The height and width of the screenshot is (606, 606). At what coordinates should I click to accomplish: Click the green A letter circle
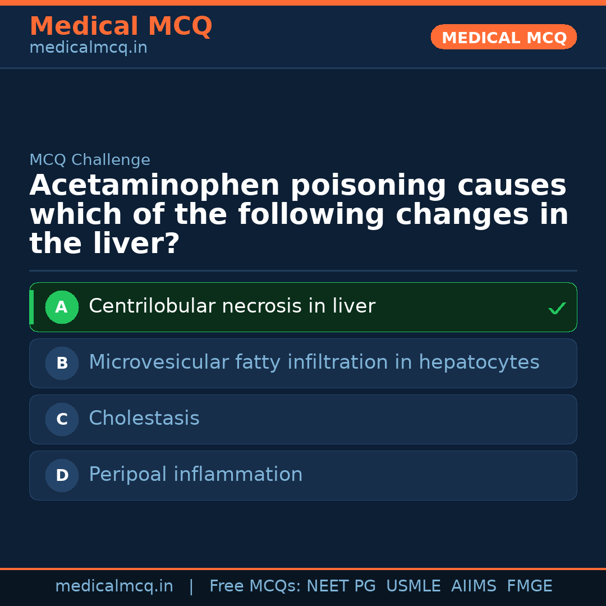(62, 307)
